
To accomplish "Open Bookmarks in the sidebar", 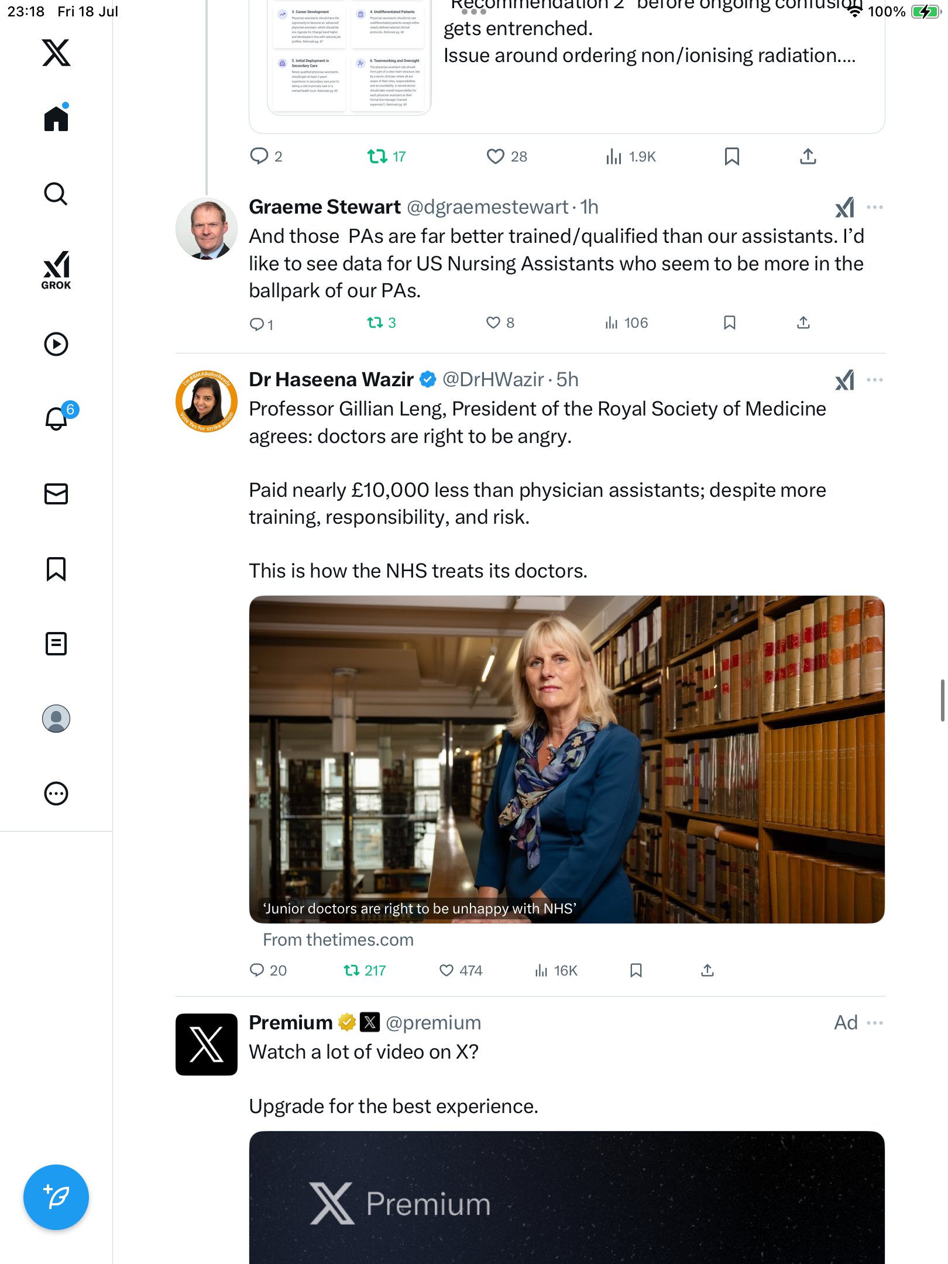I will point(56,569).
